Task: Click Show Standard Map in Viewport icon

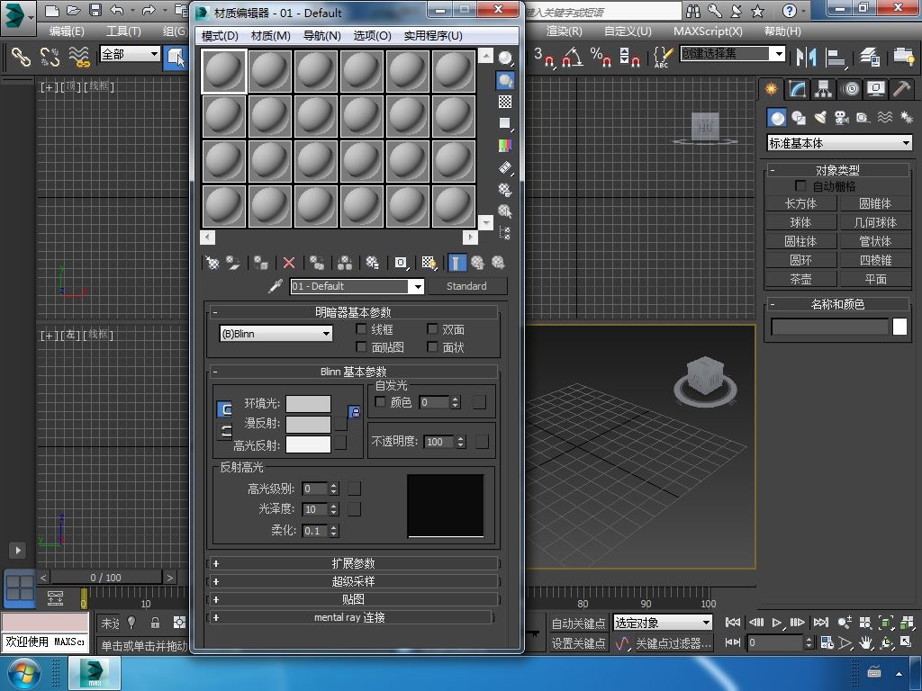Action: coord(429,263)
